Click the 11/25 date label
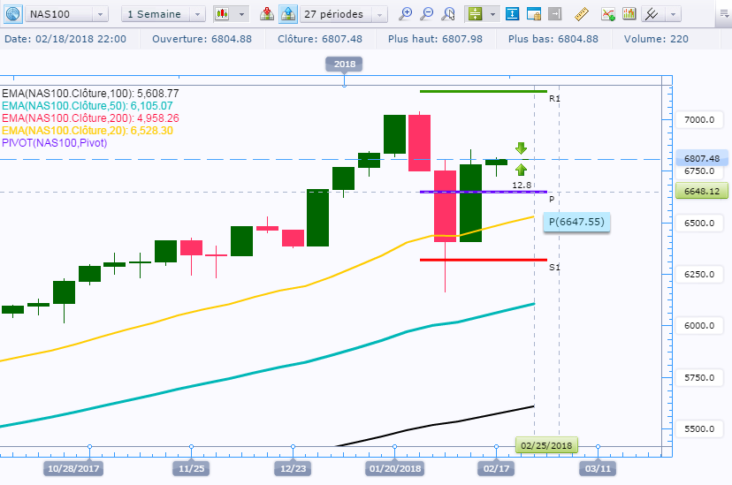 click(x=191, y=468)
